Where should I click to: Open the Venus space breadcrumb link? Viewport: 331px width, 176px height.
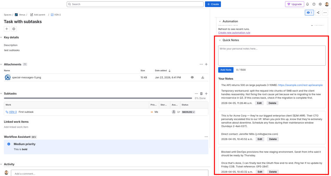pyautogui.click(x=22, y=15)
